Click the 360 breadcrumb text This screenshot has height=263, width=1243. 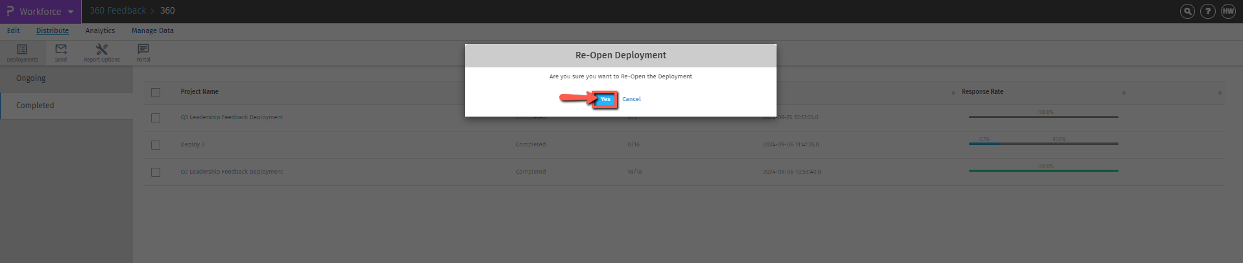point(167,10)
